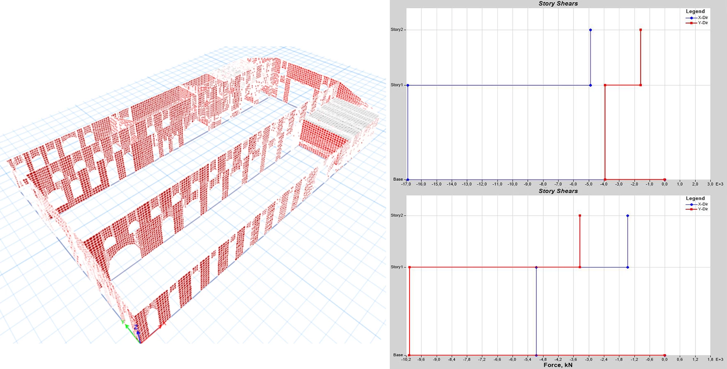Click the Story1 axis label in upper chart
727x369 pixels.
(397, 85)
